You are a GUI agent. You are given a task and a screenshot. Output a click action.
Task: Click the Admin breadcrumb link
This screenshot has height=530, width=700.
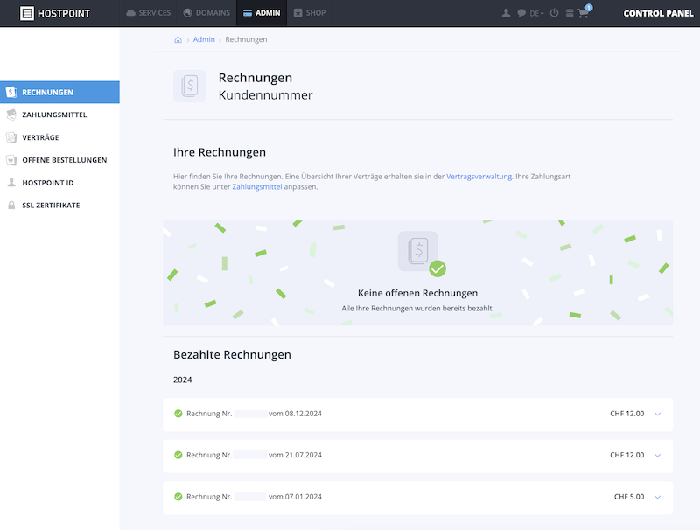204,39
